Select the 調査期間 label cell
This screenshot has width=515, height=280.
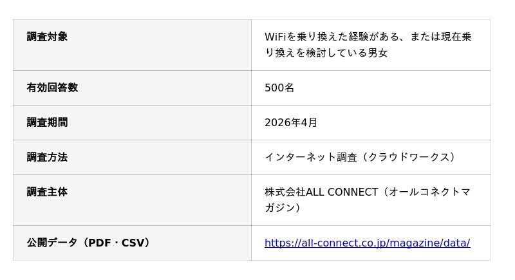coord(47,122)
